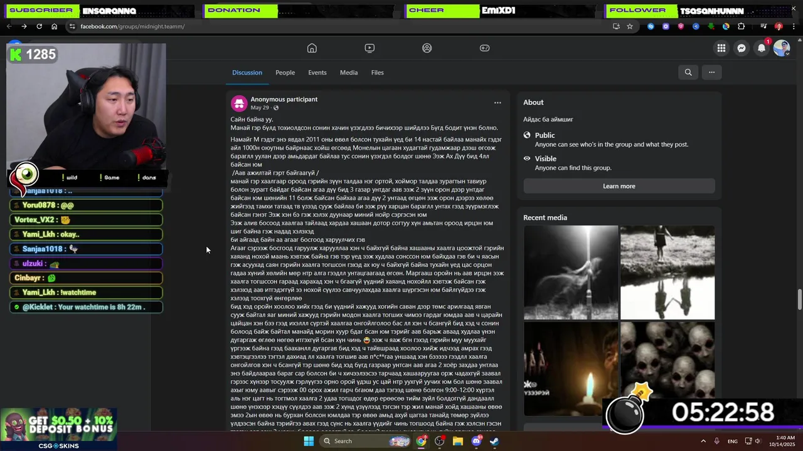The image size is (803, 451).
Task: Reload the page with refresh icon
Action: click(39, 26)
